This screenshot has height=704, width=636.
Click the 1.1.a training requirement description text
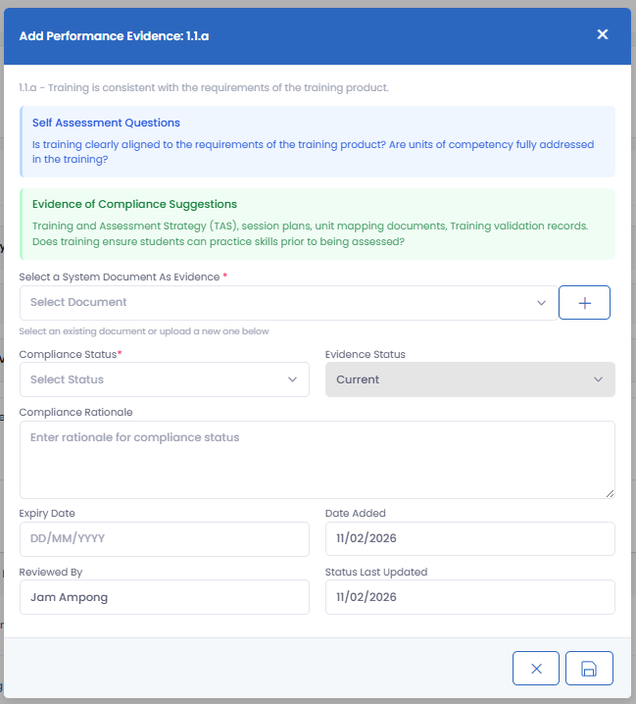pos(204,88)
